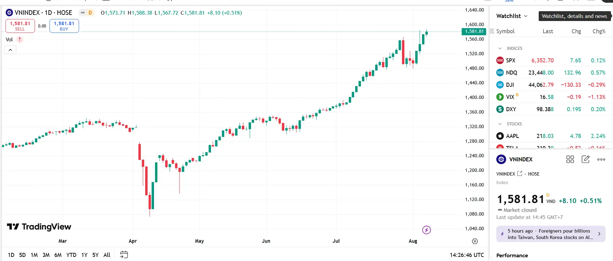Open the three-dots more menu for VNINDEX
Screen dimensions: 613x261
click(x=601, y=159)
